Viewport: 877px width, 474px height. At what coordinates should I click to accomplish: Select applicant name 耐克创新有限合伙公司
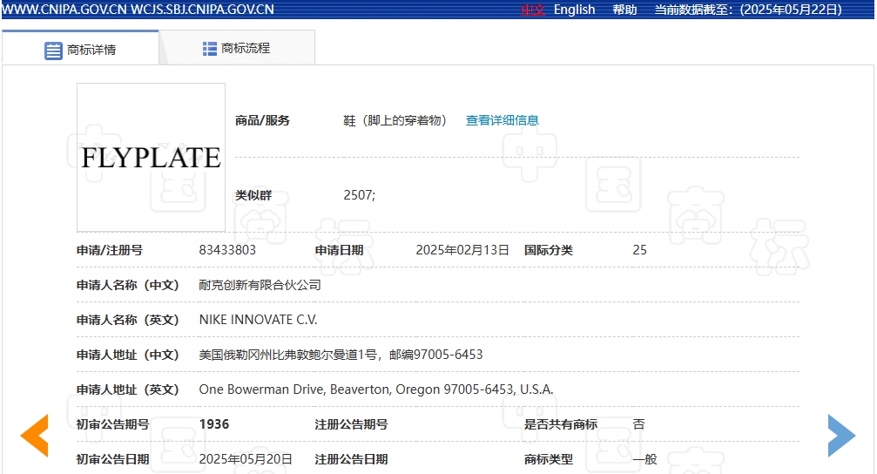[260, 285]
